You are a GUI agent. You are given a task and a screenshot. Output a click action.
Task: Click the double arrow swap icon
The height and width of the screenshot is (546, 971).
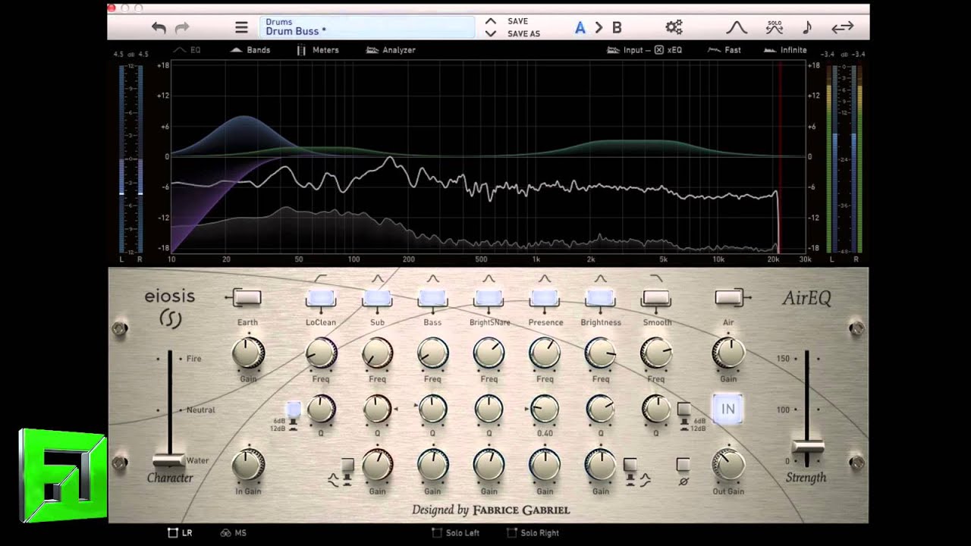(842, 28)
